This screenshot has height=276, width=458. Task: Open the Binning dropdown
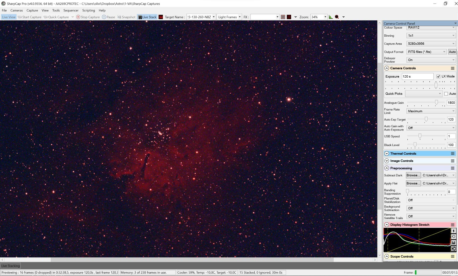(431, 36)
